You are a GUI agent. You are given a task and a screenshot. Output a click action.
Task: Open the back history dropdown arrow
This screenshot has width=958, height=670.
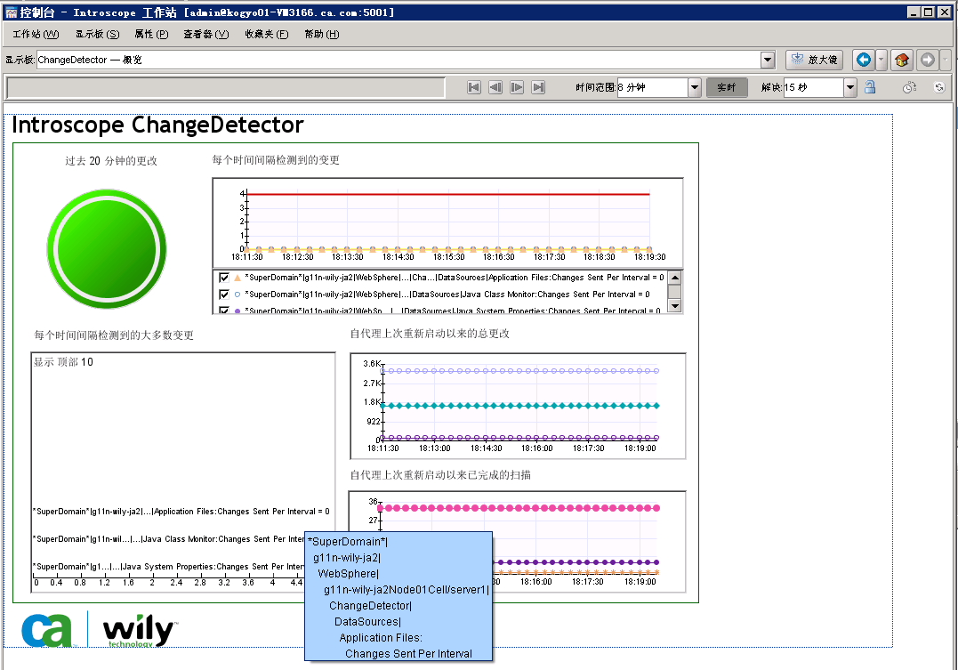tap(881, 60)
